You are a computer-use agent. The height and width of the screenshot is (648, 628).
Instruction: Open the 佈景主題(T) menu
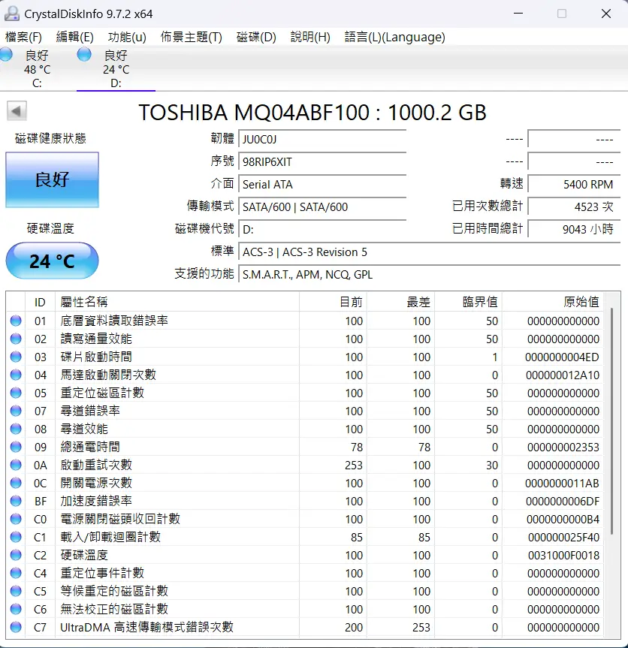tap(191, 37)
